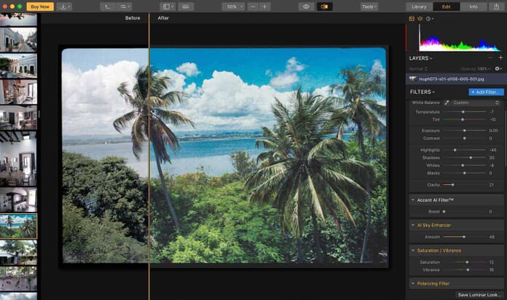Click the Buy Now button
The height and width of the screenshot is (300, 507).
(40, 7)
